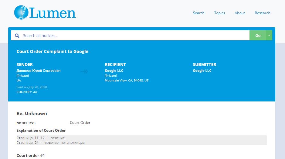The width and height of the screenshot is (285, 159).
Task: Navigate to the Research page
Action: pyautogui.click(x=263, y=13)
